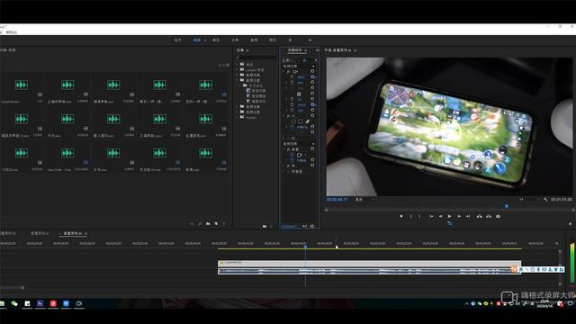Image resolution: width=576 pixels, height=324 pixels.
Task: Play the sequence in the Program monitor
Action: [449, 216]
